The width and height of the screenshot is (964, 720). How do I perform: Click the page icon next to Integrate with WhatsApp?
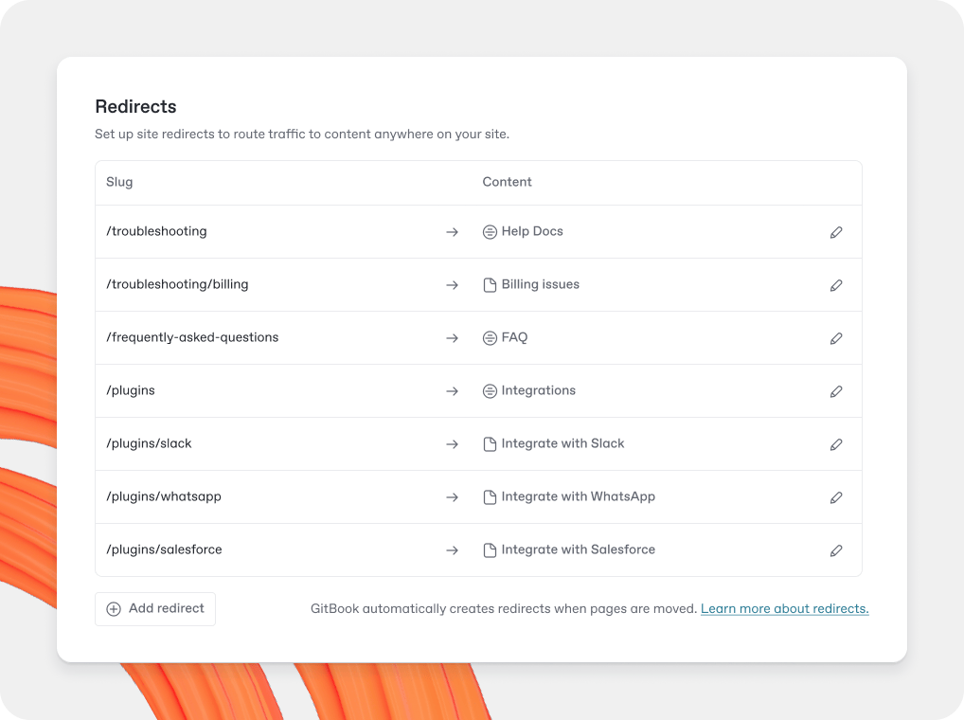489,496
